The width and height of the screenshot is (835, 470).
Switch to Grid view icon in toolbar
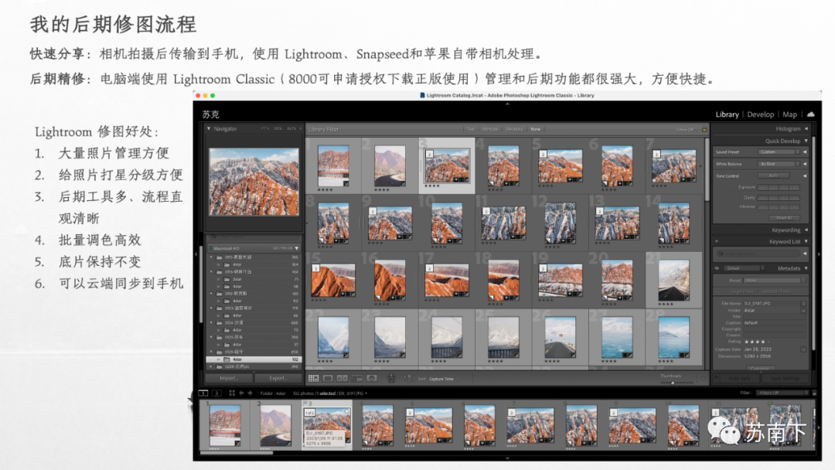click(314, 379)
